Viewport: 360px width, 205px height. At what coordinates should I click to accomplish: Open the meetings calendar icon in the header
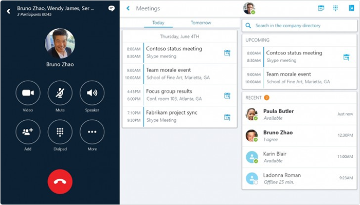pos(321,8)
